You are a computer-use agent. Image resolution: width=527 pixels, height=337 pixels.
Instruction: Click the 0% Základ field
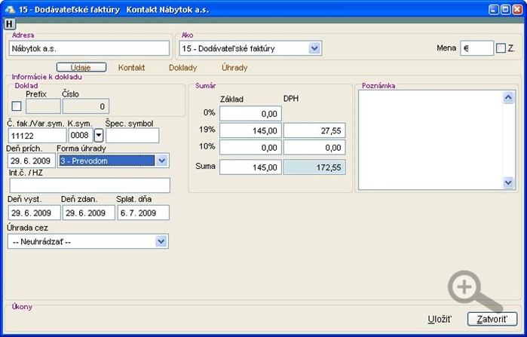[250, 114]
